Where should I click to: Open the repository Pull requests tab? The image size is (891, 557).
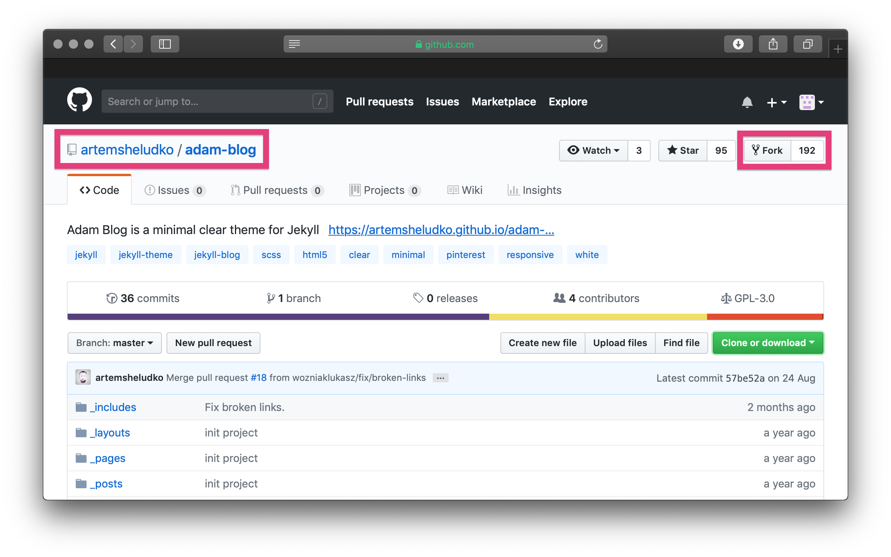click(x=277, y=190)
